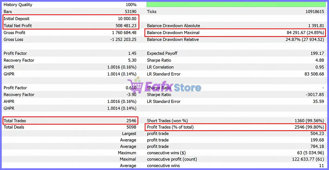Viewport: 329px width, 170px height.
Task: Click the deposit value "10 000.00"
Action: (127, 19)
